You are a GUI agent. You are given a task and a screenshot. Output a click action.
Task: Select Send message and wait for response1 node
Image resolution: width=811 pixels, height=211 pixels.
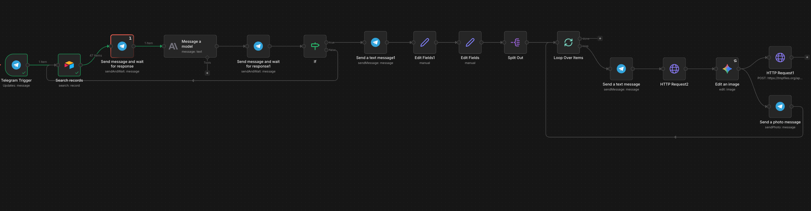point(258,46)
